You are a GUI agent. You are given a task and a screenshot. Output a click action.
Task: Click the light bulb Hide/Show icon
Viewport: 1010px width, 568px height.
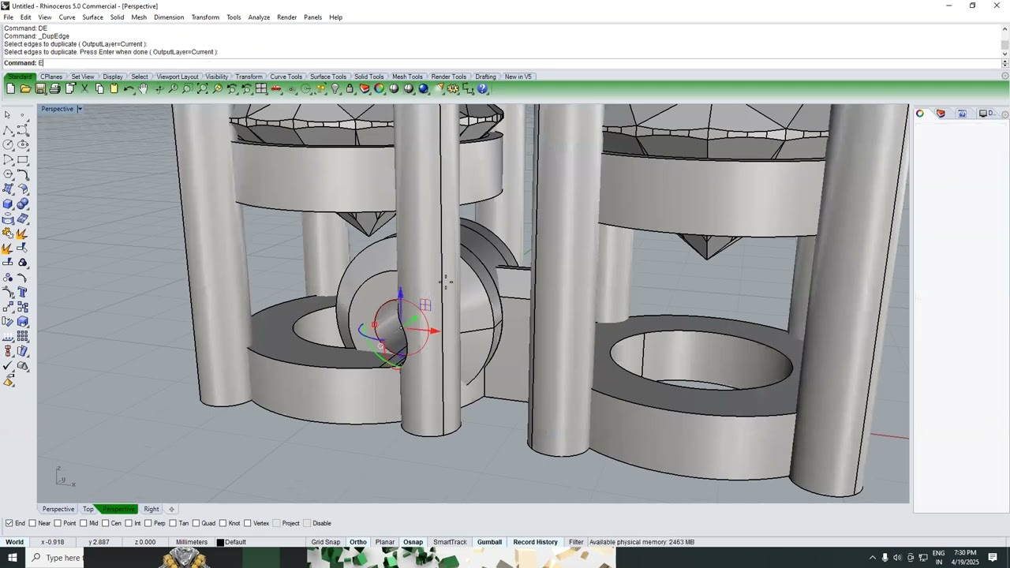click(x=335, y=89)
